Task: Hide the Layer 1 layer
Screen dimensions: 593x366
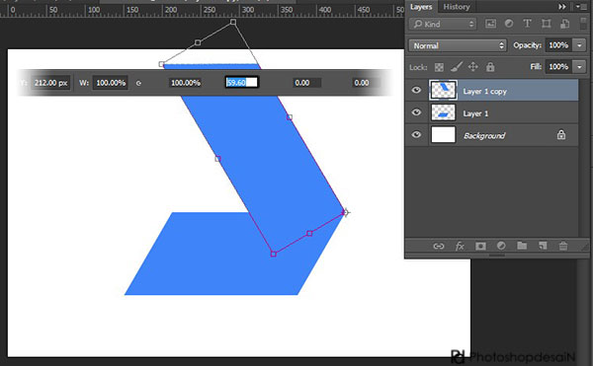Action: tap(416, 112)
